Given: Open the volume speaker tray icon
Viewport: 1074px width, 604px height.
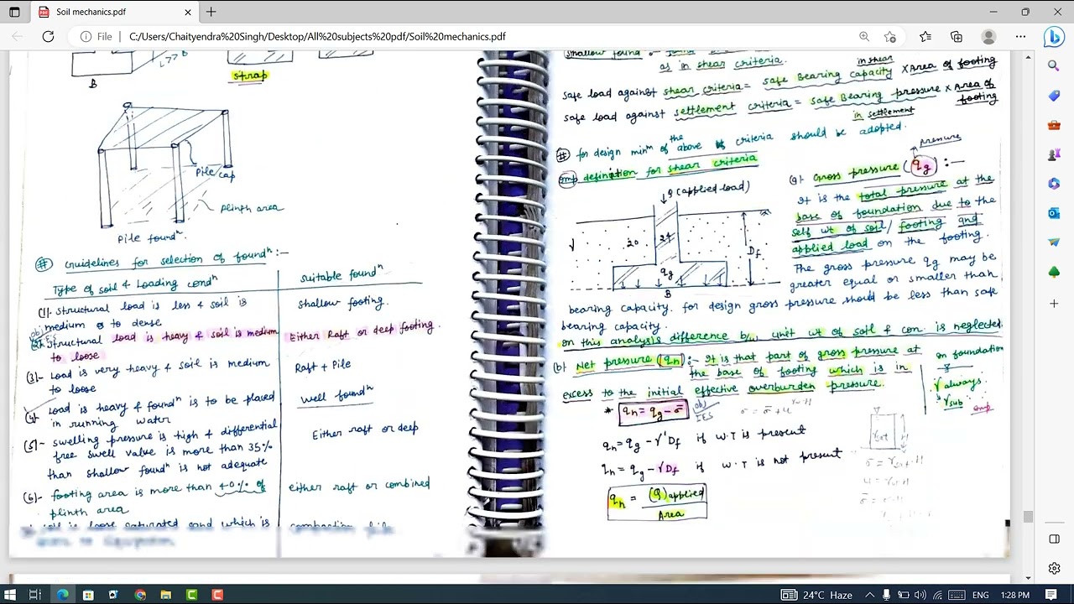Looking at the screenshot, I should tap(920, 595).
